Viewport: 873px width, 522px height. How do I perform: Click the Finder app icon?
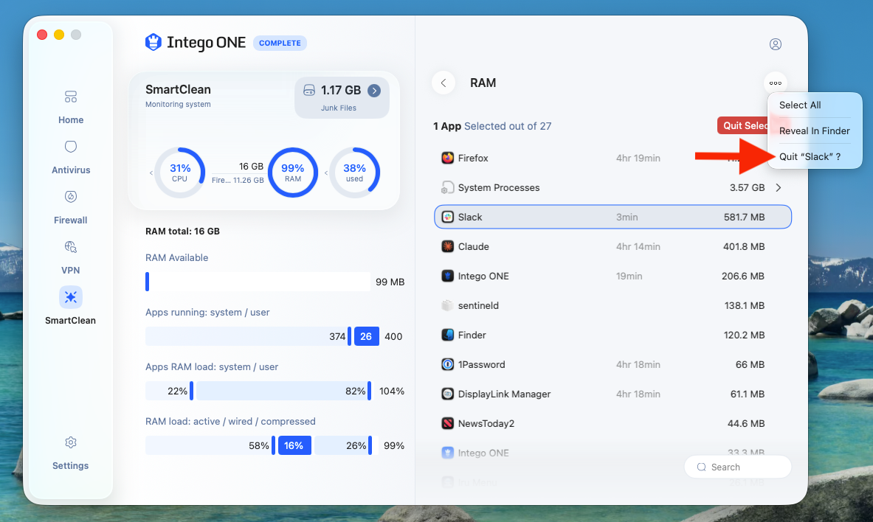coord(448,335)
